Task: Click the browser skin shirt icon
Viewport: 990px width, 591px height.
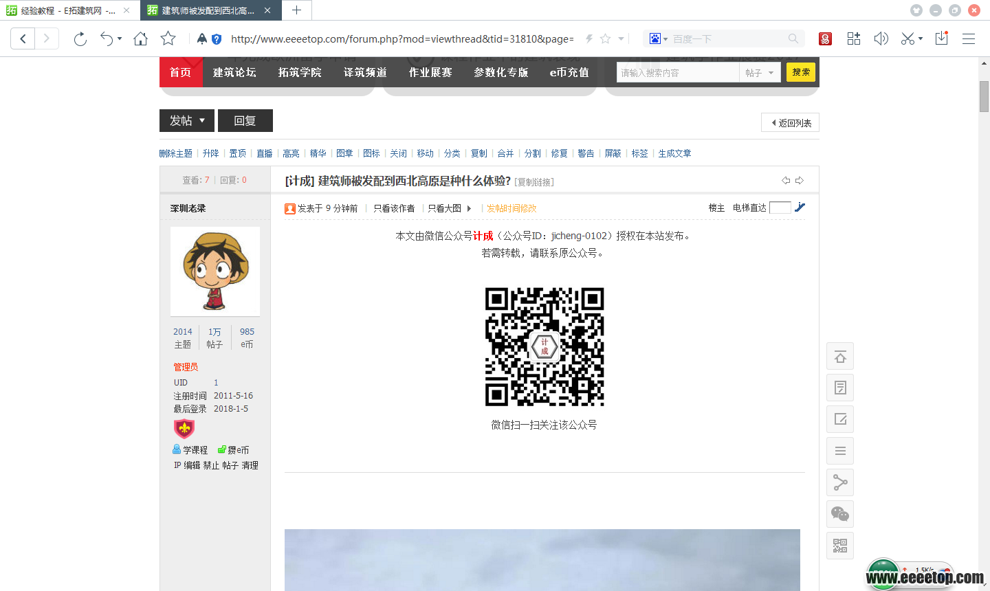Action: coord(916,10)
